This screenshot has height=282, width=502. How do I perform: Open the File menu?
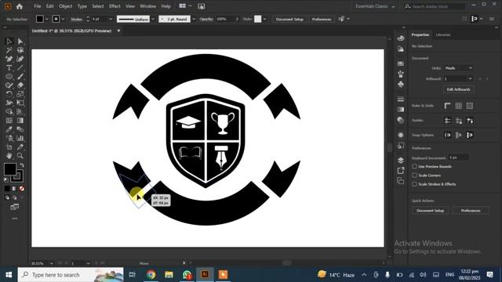pos(38,6)
